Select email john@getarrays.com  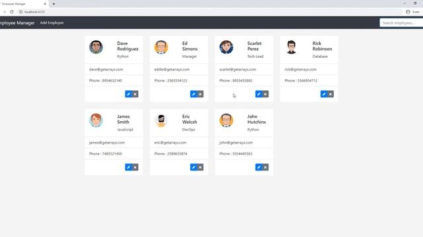pos(236,142)
